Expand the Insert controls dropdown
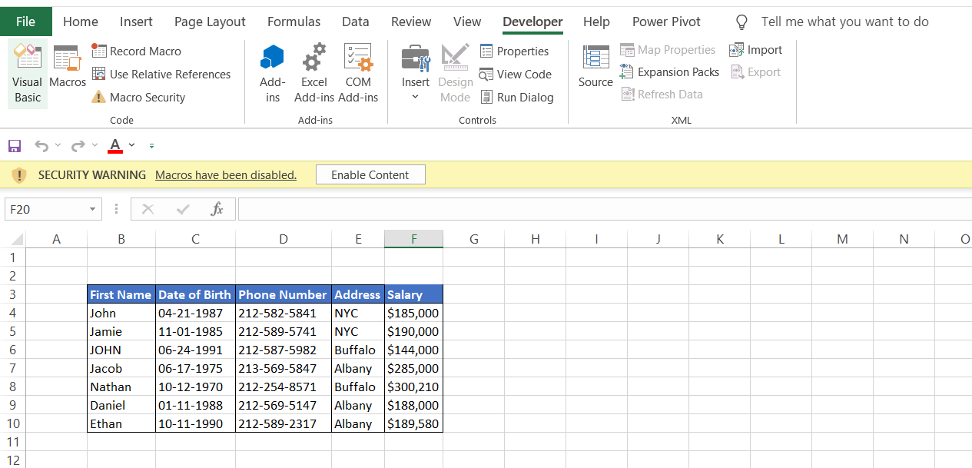The height and width of the screenshot is (468, 972). pos(416,97)
